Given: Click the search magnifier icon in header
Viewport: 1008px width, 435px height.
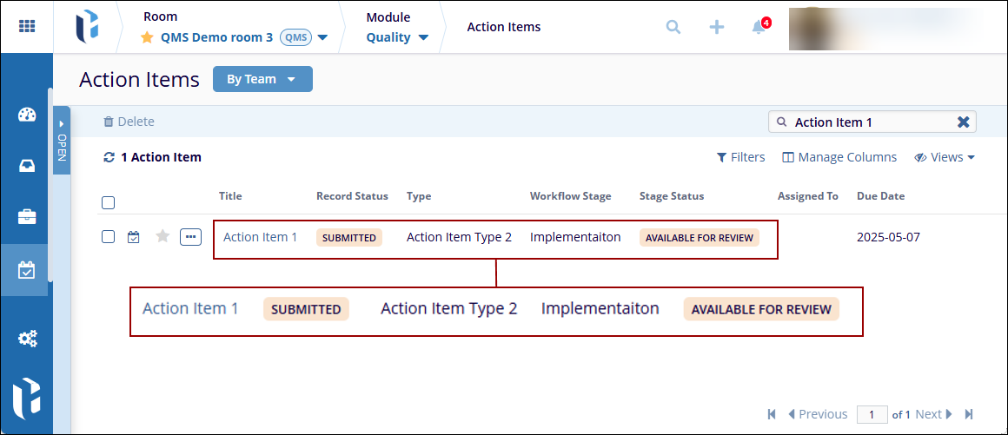Looking at the screenshot, I should tap(673, 27).
